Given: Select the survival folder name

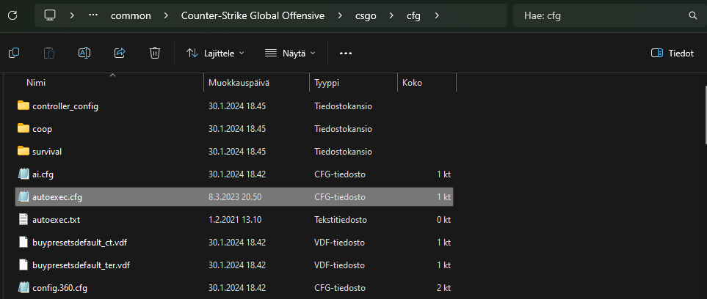Looking at the screenshot, I should click(x=47, y=151).
